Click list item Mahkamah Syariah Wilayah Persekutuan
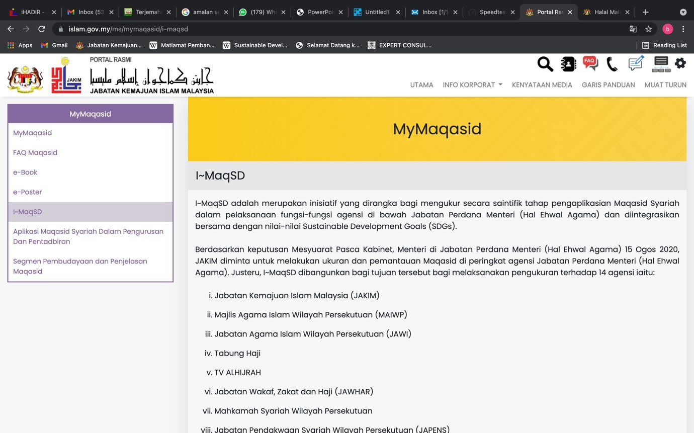This screenshot has height=433, width=694. 293,411
